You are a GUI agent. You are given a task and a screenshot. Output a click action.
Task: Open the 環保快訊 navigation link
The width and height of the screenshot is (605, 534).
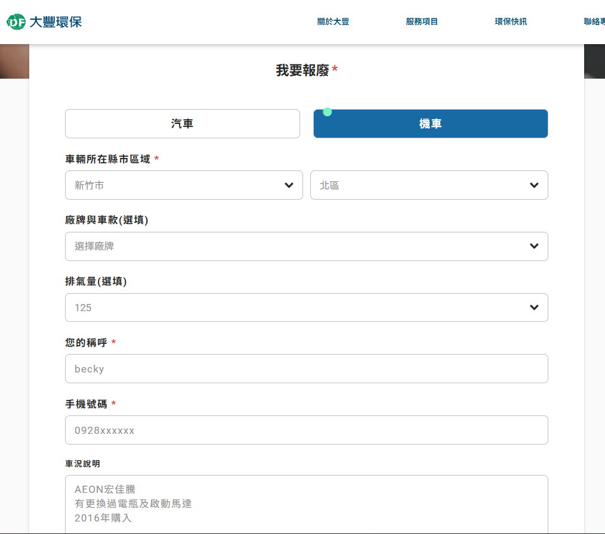[x=511, y=22]
